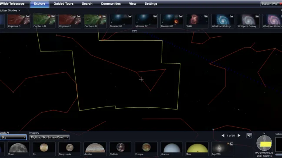Click the image icon on the W40 thumbnail
The width and height of the screenshot is (282, 158).
tap(206, 16)
